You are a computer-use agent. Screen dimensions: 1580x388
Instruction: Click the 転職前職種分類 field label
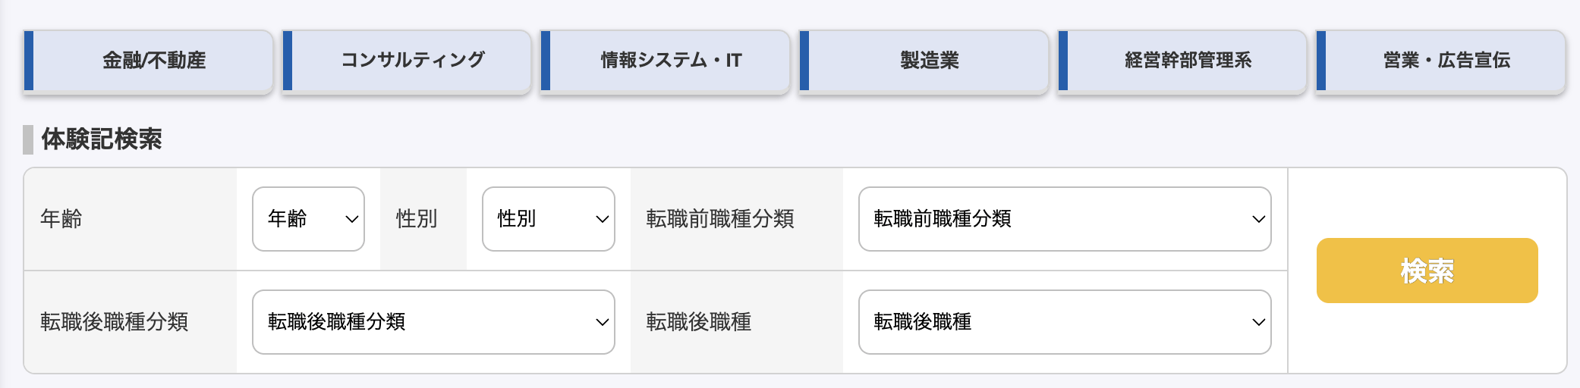click(720, 219)
